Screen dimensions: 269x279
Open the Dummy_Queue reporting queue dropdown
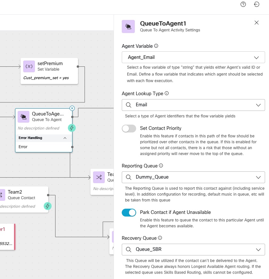tap(193, 177)
